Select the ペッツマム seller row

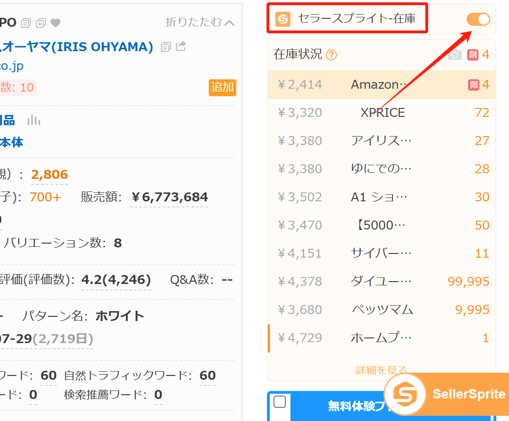[x=382, y=310]
